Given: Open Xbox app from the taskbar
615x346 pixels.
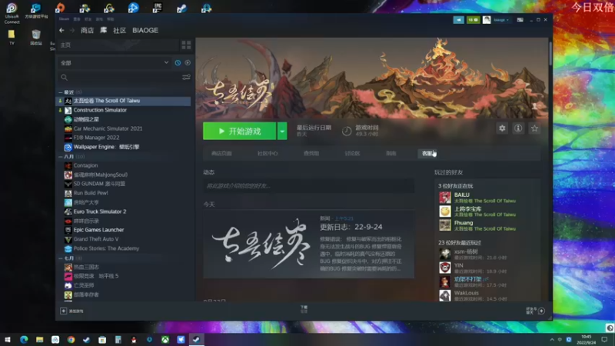Looking at the screenshot, I should [165, 340].
